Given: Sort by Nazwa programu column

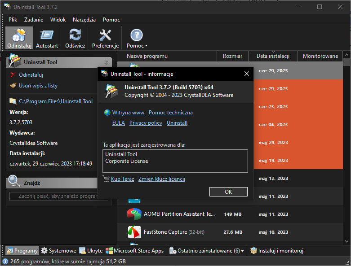Looking at the screenshot, I should click(x=147, y=56).
